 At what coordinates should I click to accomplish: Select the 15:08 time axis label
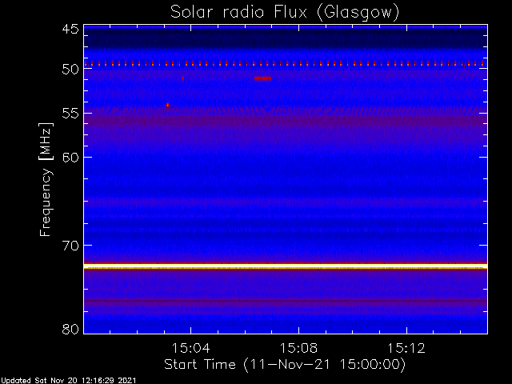pyautogui.click(x=298, y=348)
